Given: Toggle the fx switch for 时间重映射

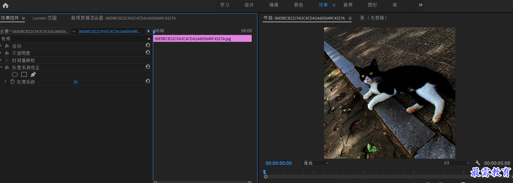Looking at the screenshot, I should 7,60.
